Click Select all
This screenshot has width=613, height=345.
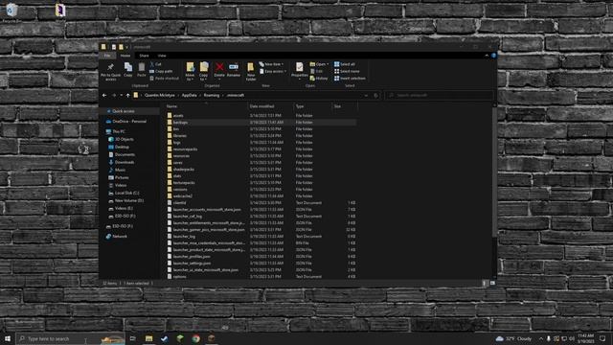(345, 64)
